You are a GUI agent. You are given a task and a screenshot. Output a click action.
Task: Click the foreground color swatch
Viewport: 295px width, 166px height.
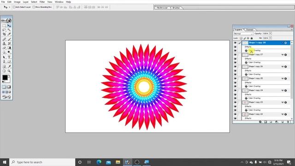pyautogui.click(x=5, y=77)
